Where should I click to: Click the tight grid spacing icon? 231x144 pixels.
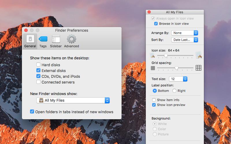pos(153,68)
